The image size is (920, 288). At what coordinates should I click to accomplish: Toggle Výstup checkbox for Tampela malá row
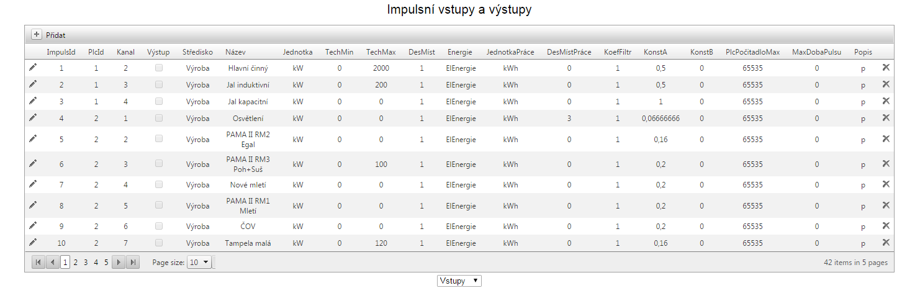(159, 243)
